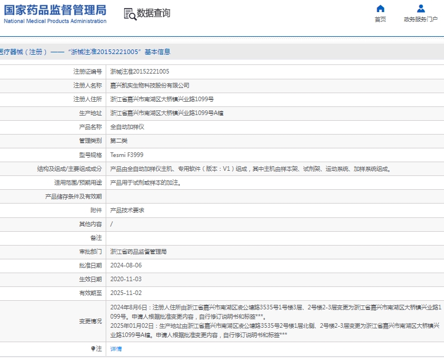Click the company name 嘉兴凯实生物科技股份有限公司
Viewport: 444px width, 360px height.
click(x=150, y=85)
